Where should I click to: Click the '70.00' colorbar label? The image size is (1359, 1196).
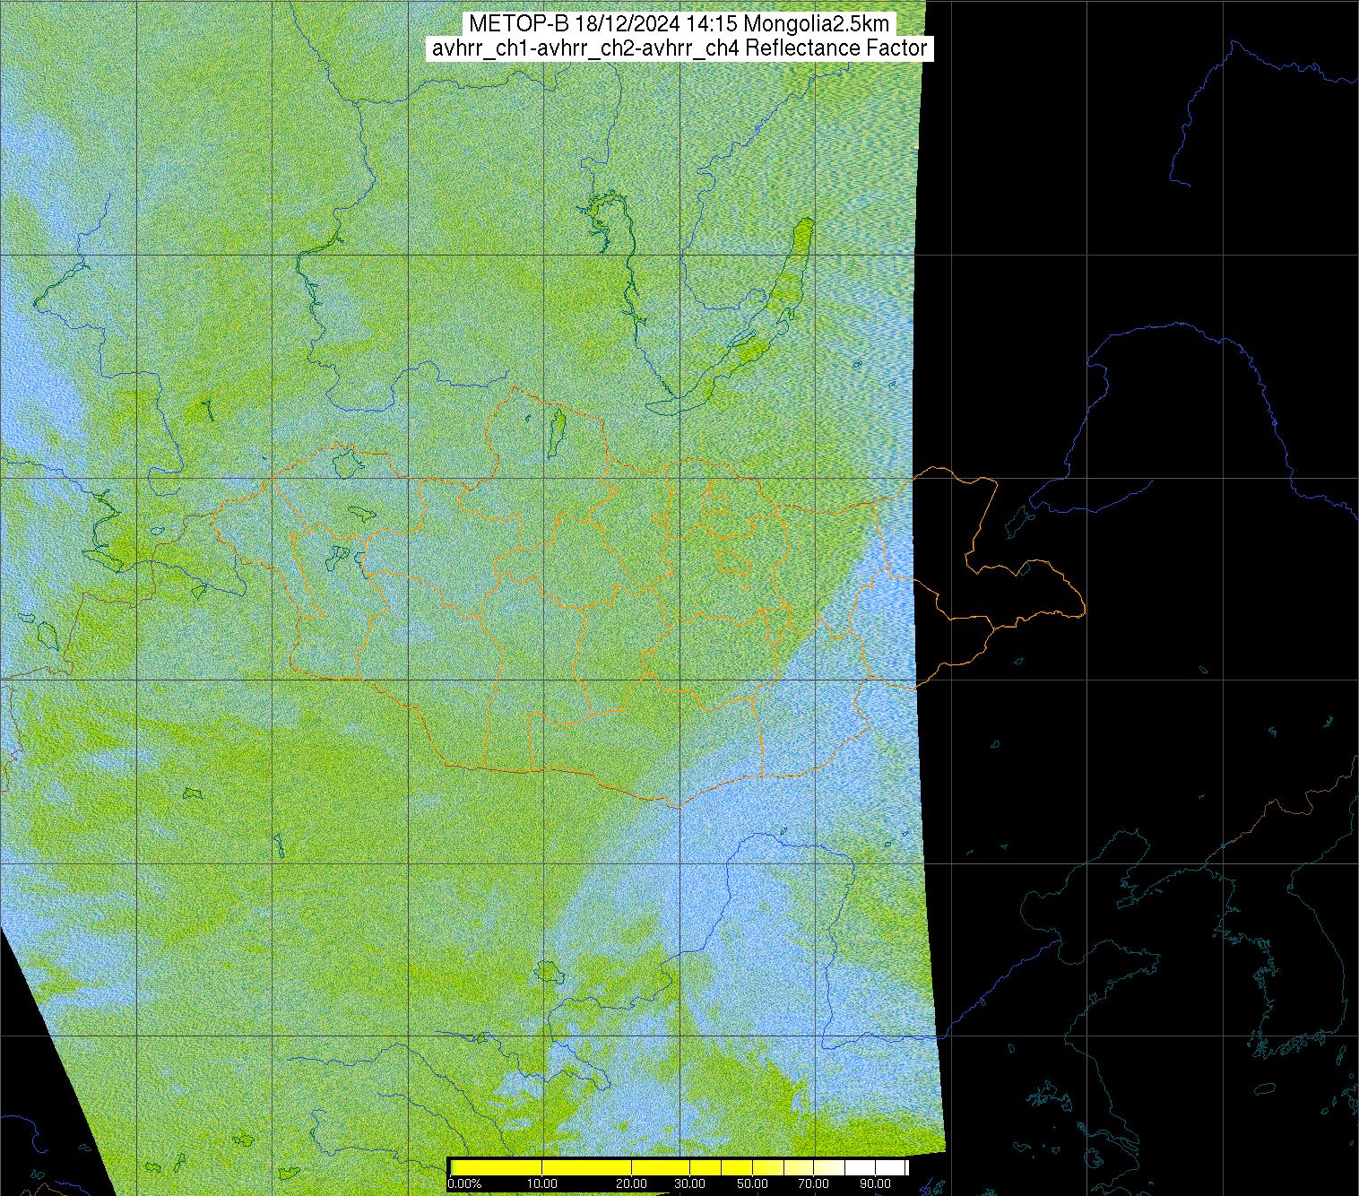813,1183
